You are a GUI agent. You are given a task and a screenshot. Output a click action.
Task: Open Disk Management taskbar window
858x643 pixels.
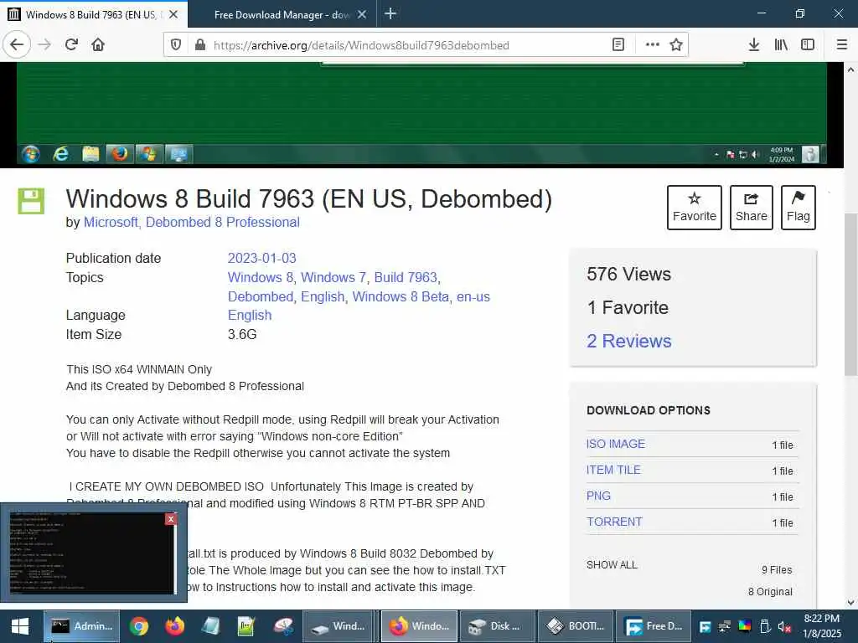496,626
